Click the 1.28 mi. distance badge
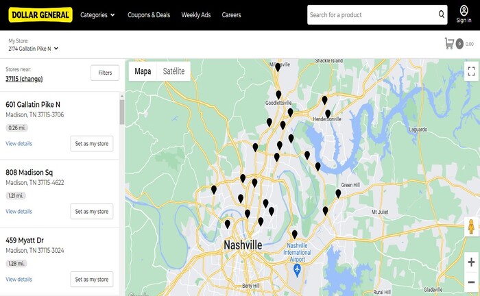This screenshot has width=480, height=296. click(16, 264)
